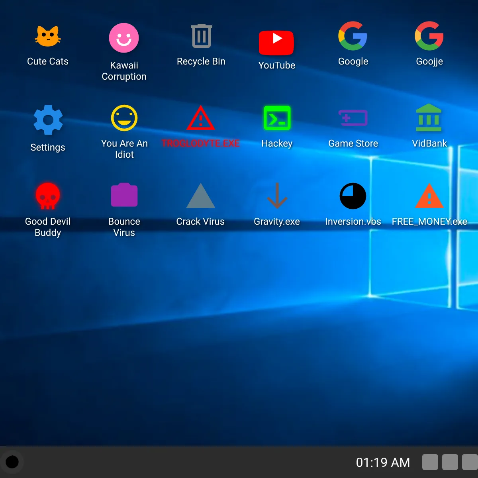The width and height of the screenshot is (478, 478).
Task: Click the cut-off last gray tray square
Action: (470, 462)
